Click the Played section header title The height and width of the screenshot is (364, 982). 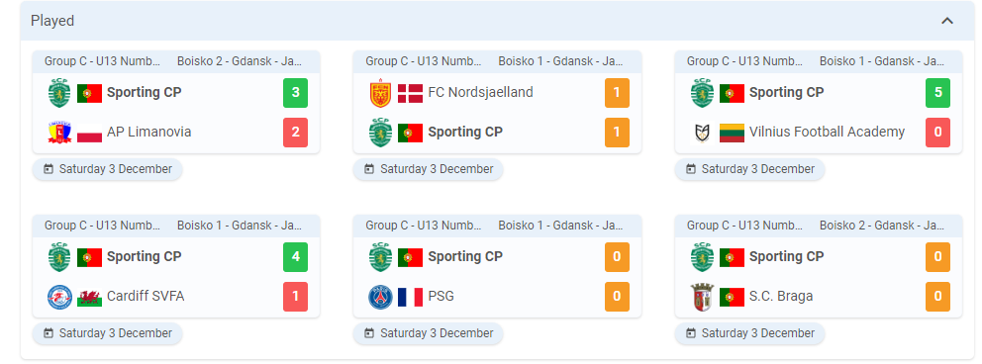click(52, 21)
